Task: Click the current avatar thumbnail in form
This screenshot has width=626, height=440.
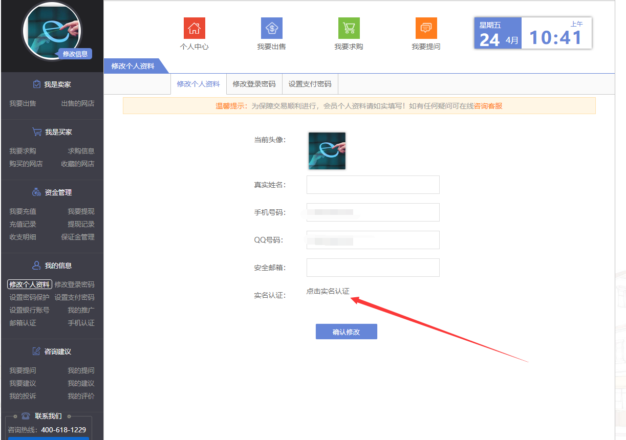Action: point(327,151)
